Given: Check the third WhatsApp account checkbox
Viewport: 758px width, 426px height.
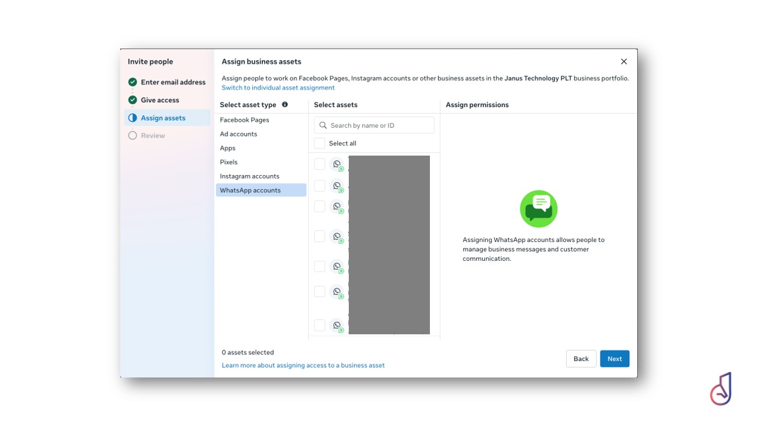Looking at the screenshot, I should pyautogui.click(x=320, y=206).
